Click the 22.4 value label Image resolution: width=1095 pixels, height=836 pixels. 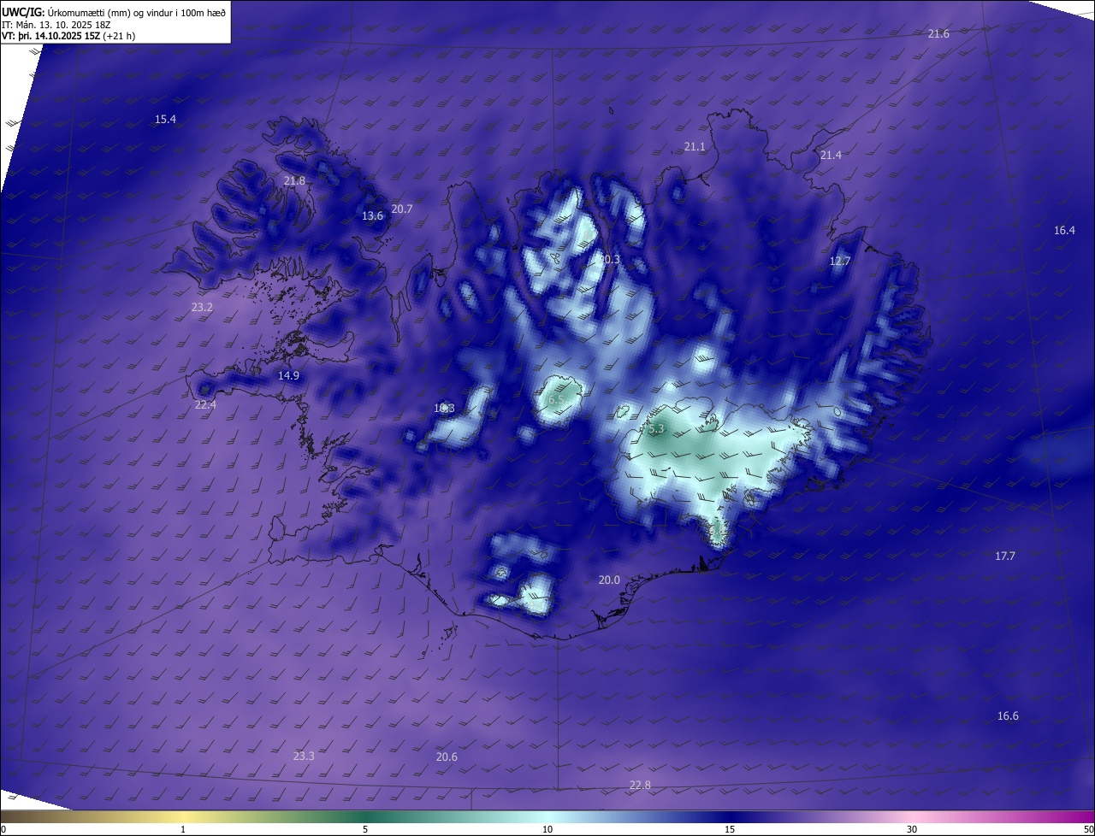[x=205, y=405]
